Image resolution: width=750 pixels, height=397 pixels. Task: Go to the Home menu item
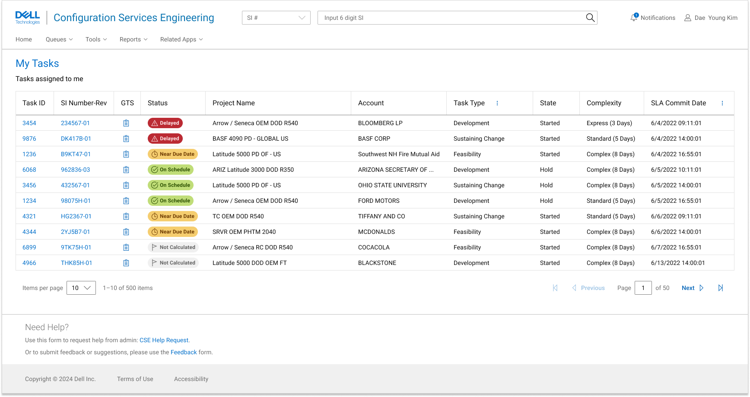(x=24, y=39)
